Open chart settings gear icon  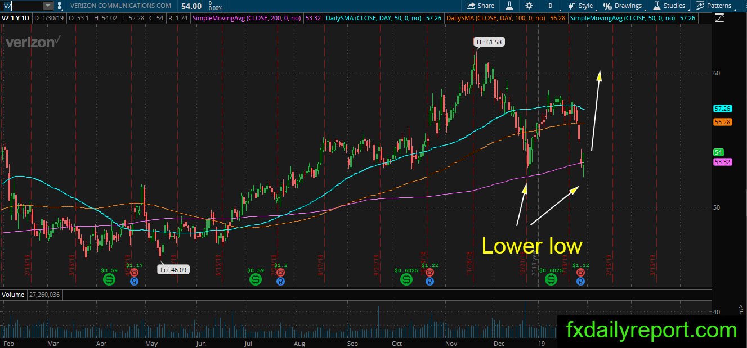(529, 6)
